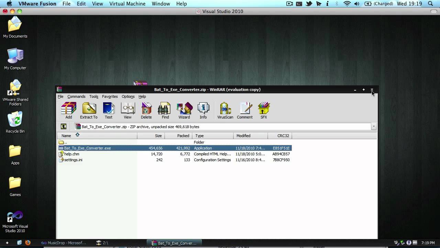440x248 pixels.
Task: Open the View tool in WinRAR
Action: pyautogui.click(x=128, y=111)
